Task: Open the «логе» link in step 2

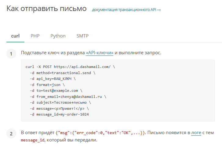Action: point(196,133)
